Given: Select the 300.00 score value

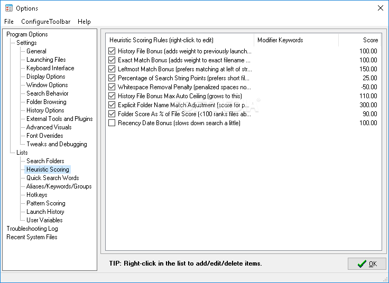Looking at the screenshot, I should [x=368, y=105].
